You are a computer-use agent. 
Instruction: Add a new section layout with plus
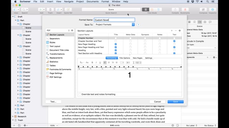pos(172,31)
